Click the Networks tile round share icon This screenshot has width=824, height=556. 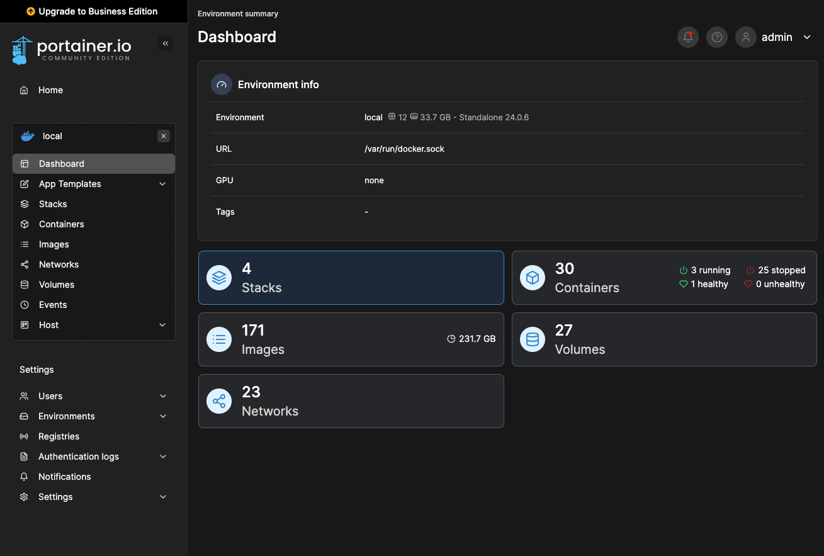point(219,401)
